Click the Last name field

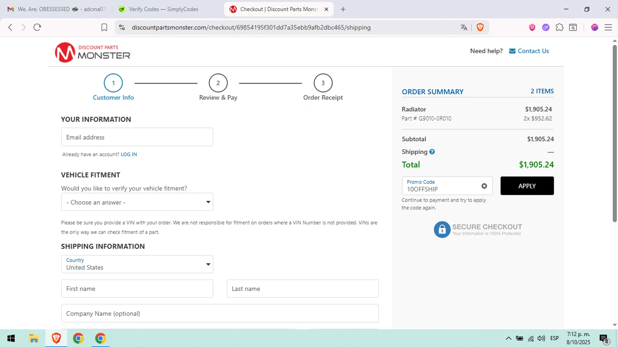click(303, 289)
